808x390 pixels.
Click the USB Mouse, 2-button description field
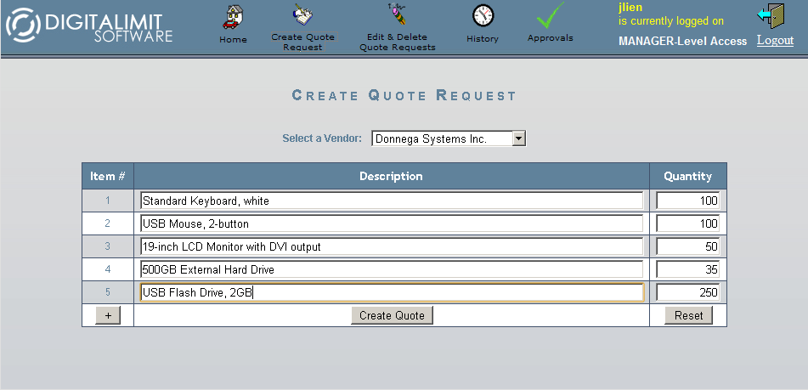(x=392, y=223)
